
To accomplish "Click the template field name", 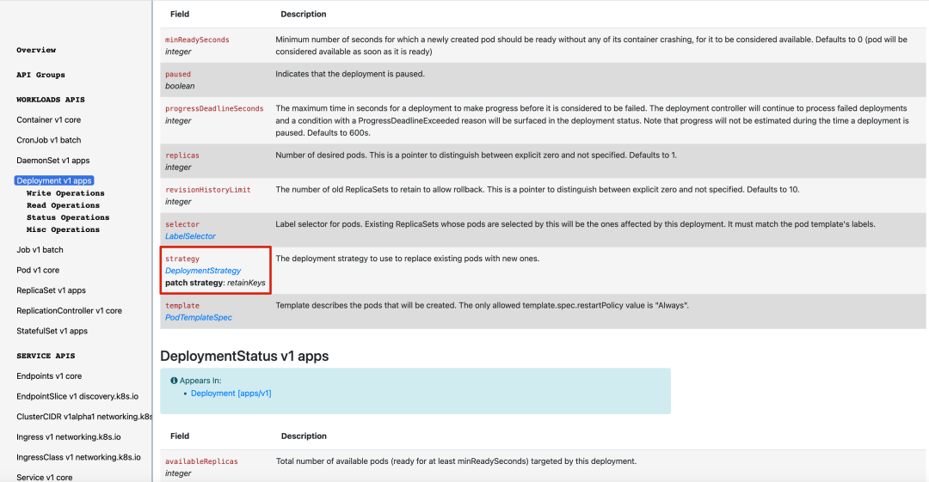I will click(x=182, y=306).
